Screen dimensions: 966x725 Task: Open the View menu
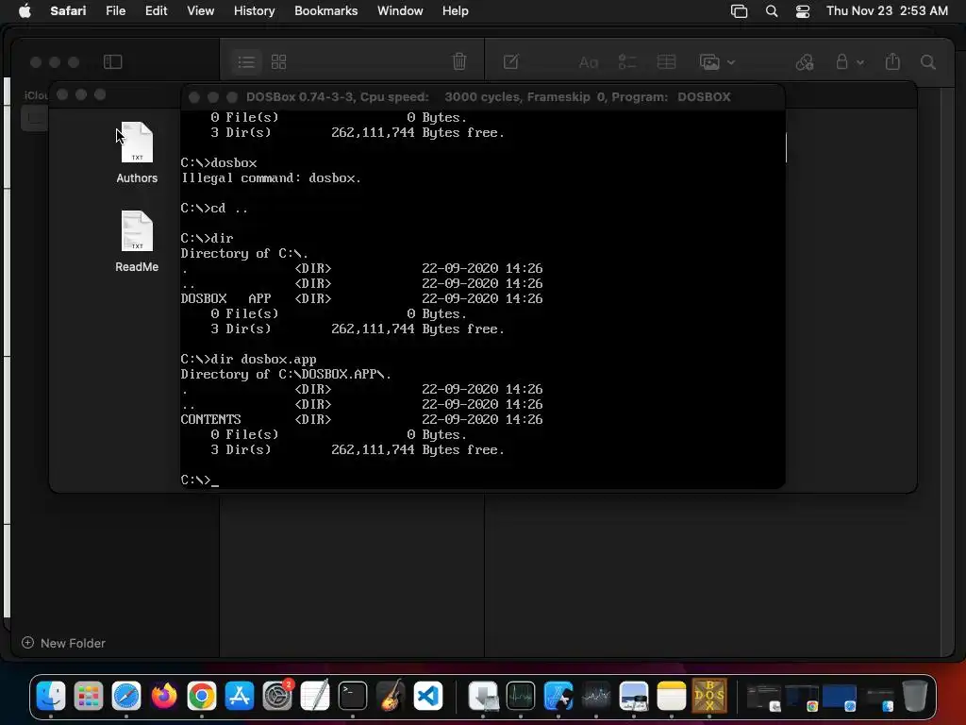click(200, 10)
